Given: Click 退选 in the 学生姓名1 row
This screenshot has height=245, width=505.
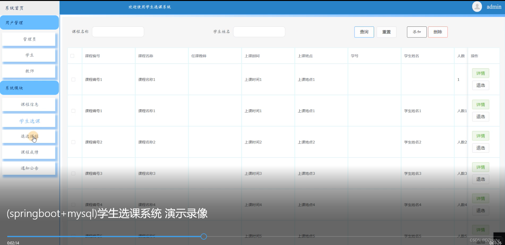Looking at the screenshot, I should pos(480,117).
